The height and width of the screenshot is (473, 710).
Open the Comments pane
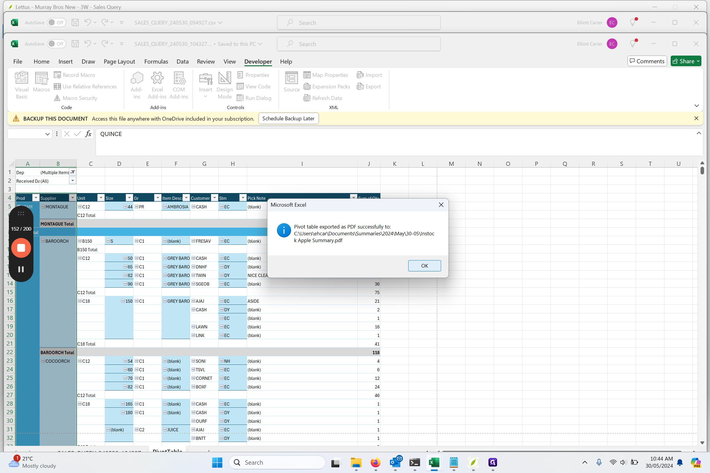(x=647, y=61)
